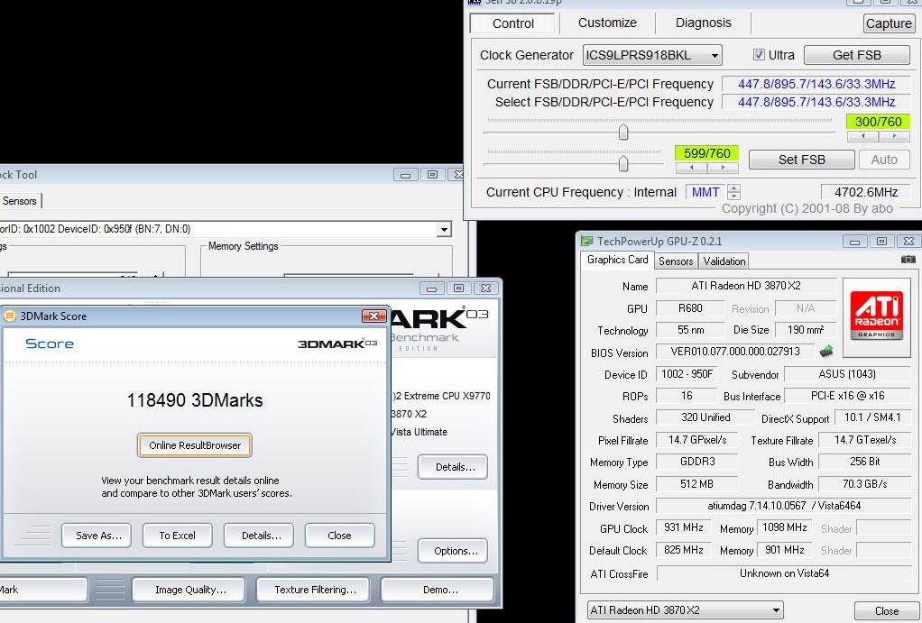
Task: Select GPU-Z Graphics Card tab
Action: click(617, 260)
